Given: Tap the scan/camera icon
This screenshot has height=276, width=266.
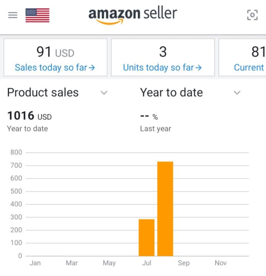Looking at the screenshot, I should (x=252, y=15).
